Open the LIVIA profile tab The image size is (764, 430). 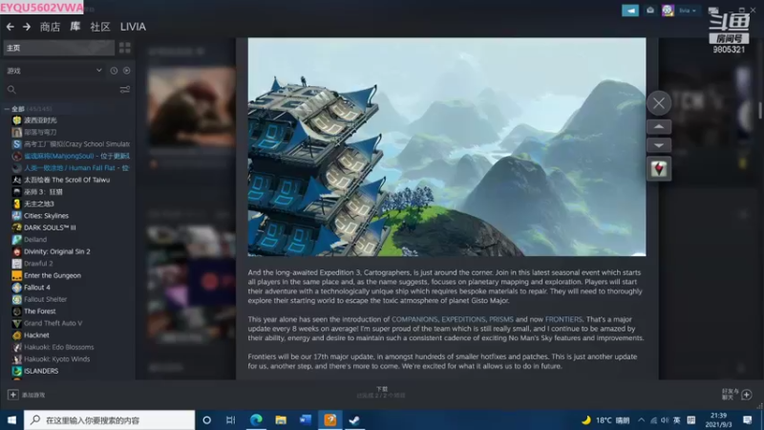(x=133, y=27)
